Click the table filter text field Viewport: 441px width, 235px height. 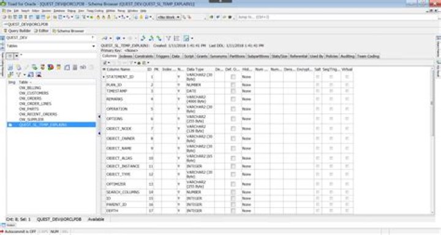coord(58,56)
